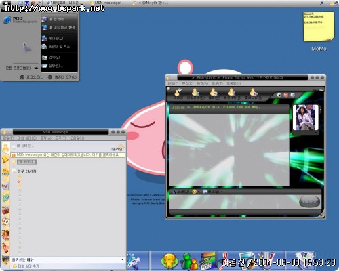Open the Tools menu in the chat window
The height and width of the screenshot is (271, 339).
pos(217,83)
